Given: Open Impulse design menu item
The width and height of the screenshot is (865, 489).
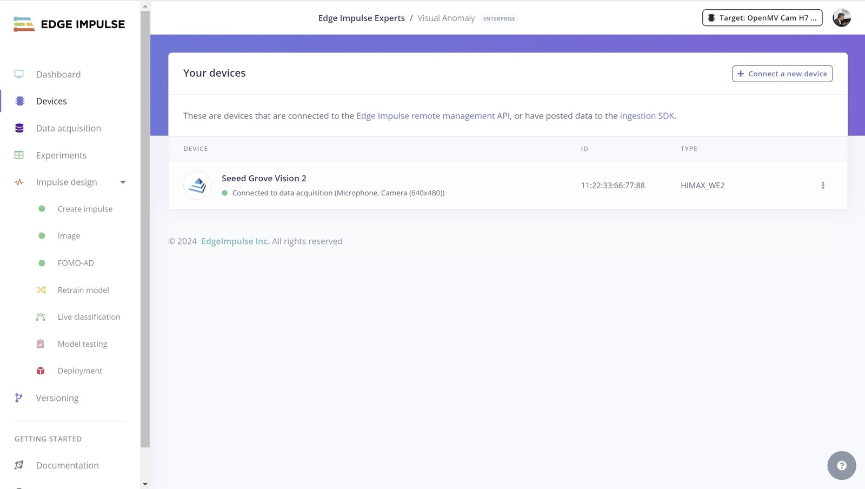Looking at the screenshot, I should (x=66, y=182).
